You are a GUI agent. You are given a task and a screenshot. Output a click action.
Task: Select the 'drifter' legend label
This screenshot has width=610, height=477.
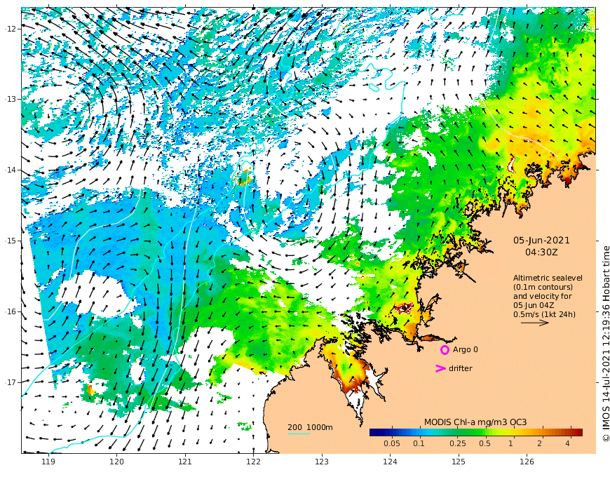[x=460, y=368]
